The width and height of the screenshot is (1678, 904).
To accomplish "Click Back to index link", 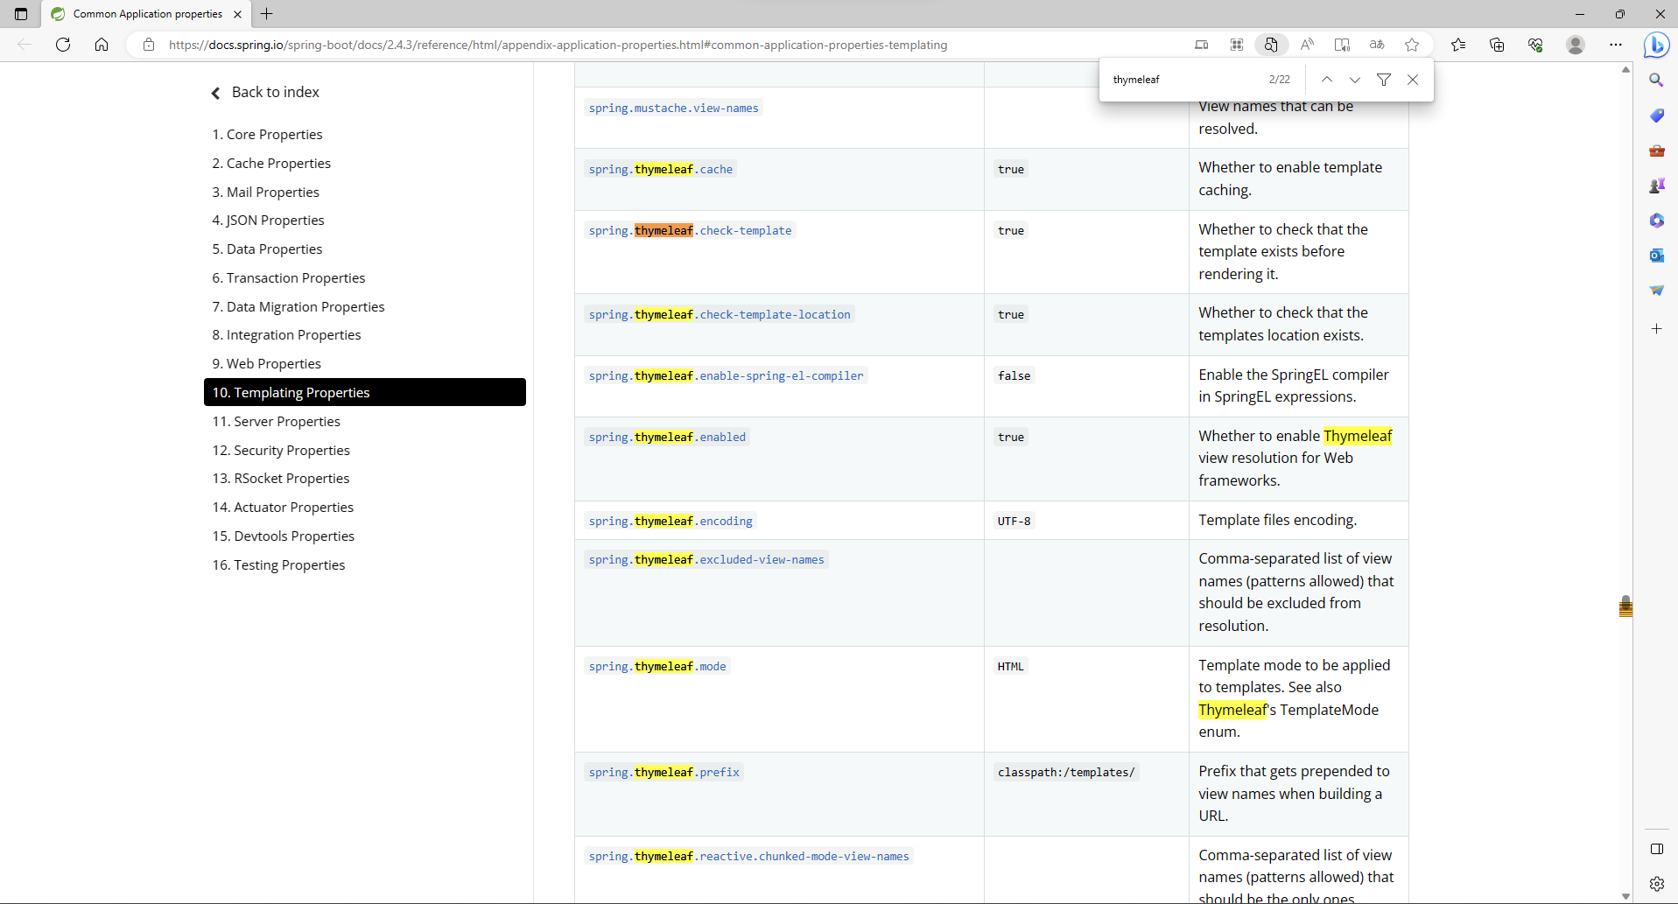I will click(x=265, y=92).
